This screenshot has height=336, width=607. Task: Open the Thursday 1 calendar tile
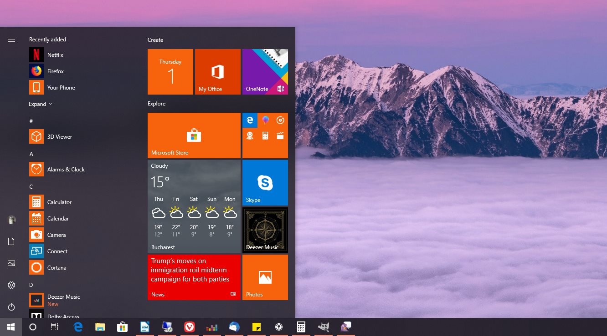click(170, 72)
